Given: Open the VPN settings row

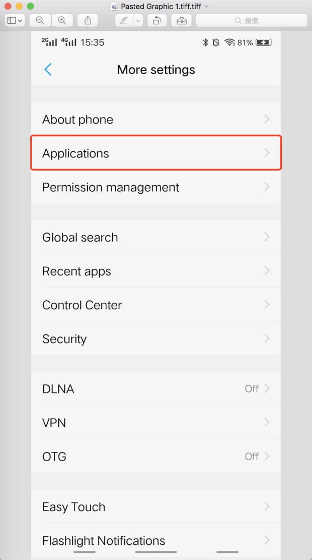Looking at the screenshot, I should [156, 423].
